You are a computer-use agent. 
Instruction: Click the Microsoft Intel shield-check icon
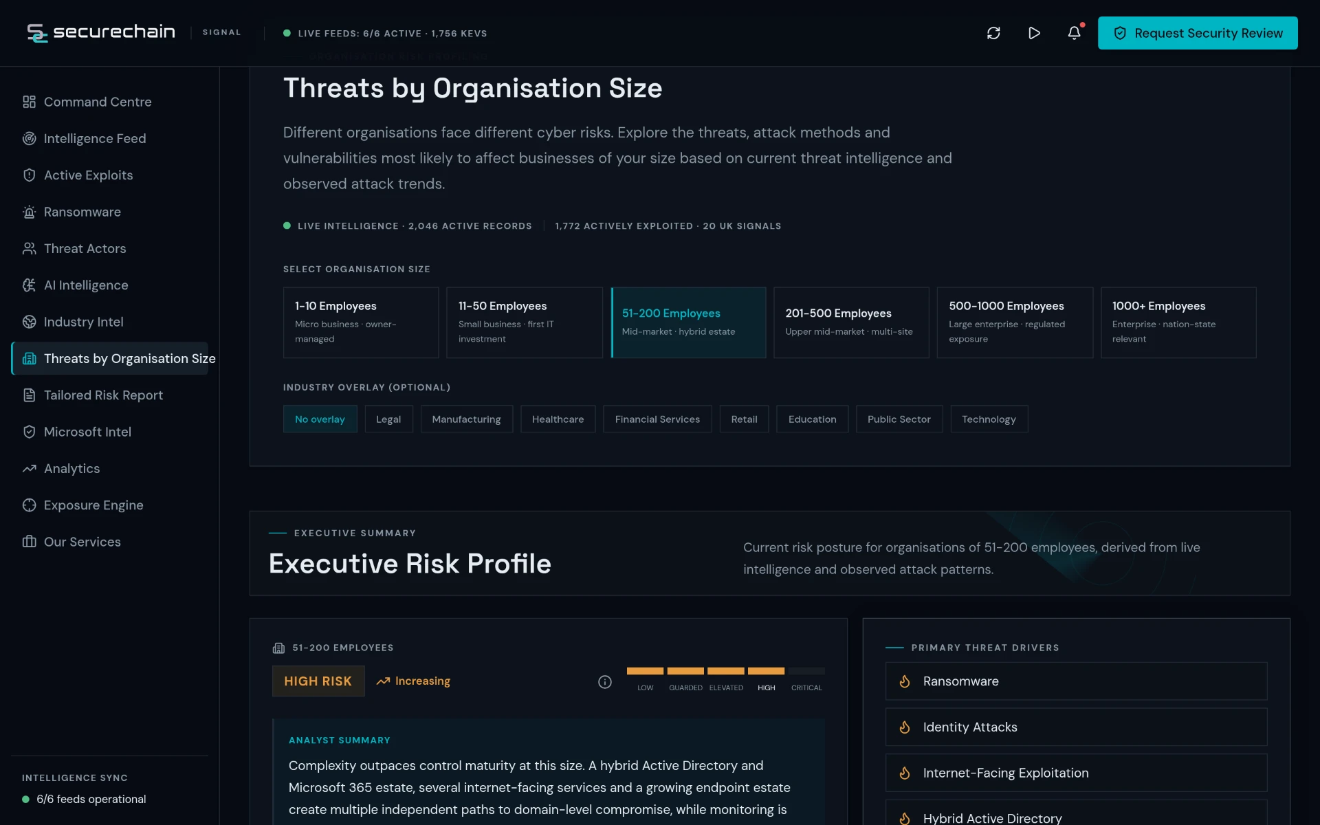click(x=29, y=432)
